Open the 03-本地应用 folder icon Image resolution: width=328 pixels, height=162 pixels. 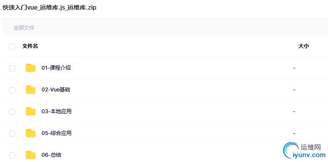pyautogui.click(x=31, y=111)
